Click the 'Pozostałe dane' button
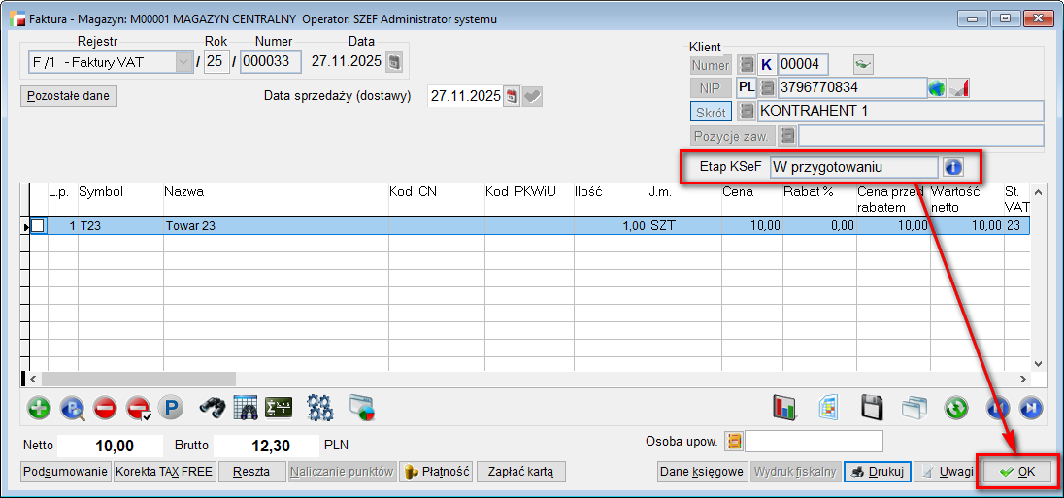The width and height of the screenshot is (1064, 498). click(x=69, y=96)
